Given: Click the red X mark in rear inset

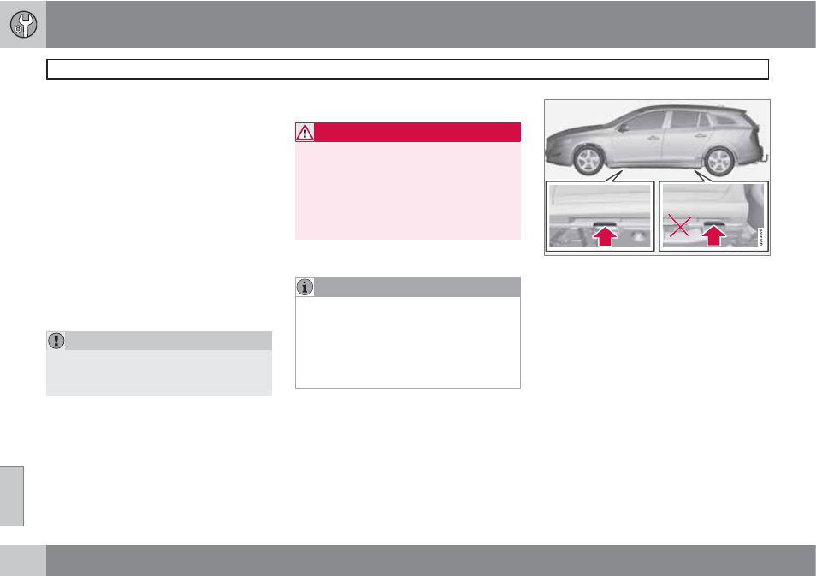Looking at the screenshot, I should (680, 226).
